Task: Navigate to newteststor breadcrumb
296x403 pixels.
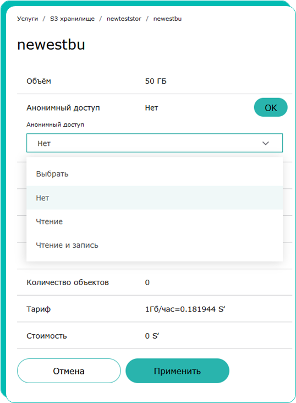Action: pyautogui.click(x=124, y=19)
